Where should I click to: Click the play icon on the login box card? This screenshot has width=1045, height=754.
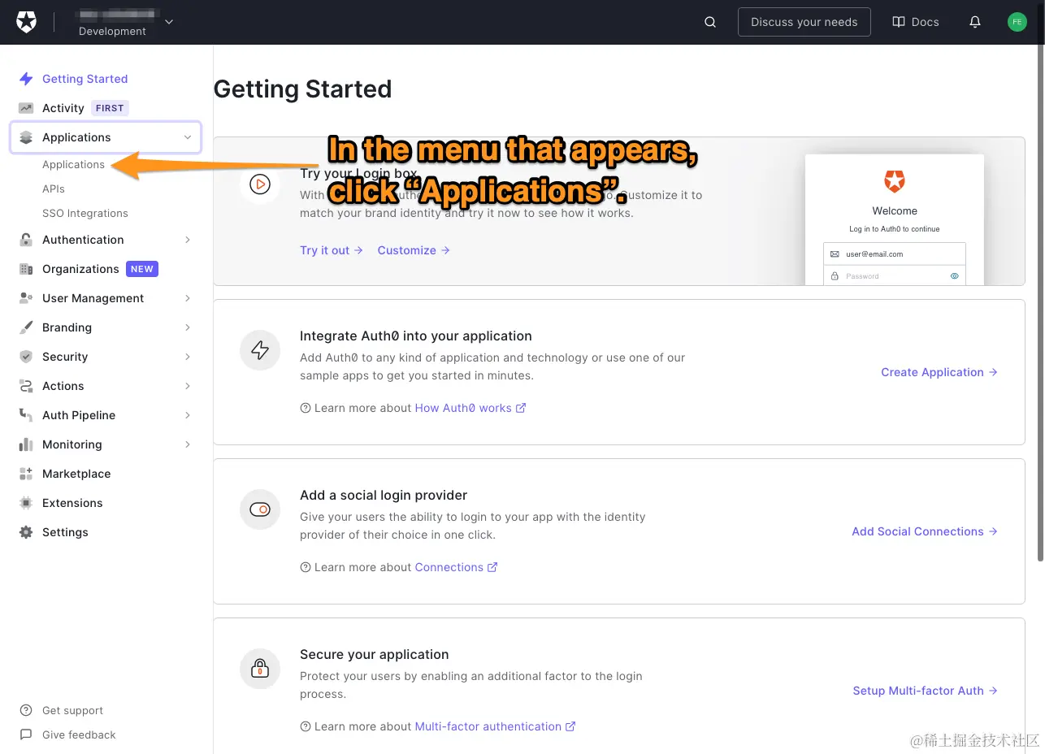click(260, 184)
